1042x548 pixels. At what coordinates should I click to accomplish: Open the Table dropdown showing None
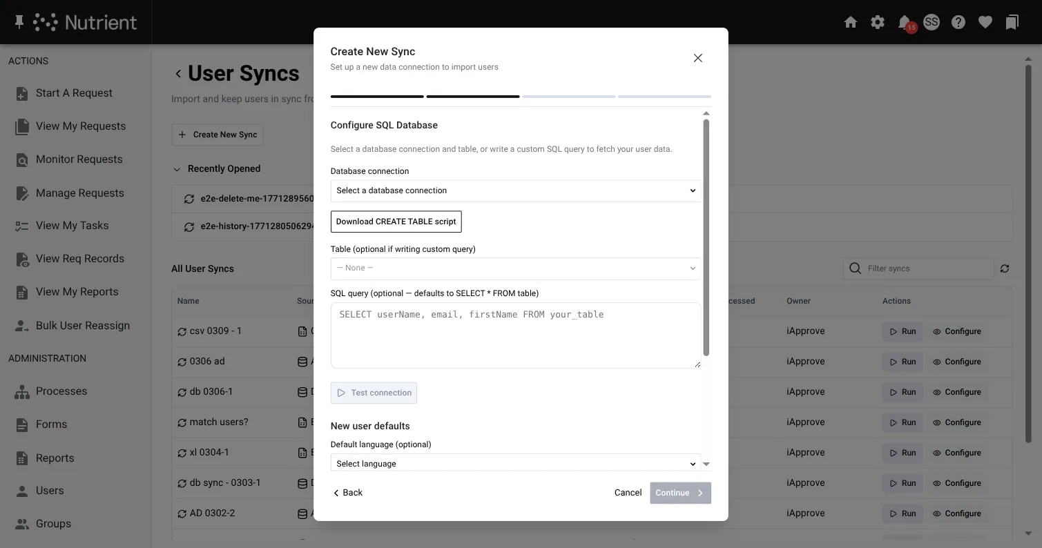pos(516,268)
